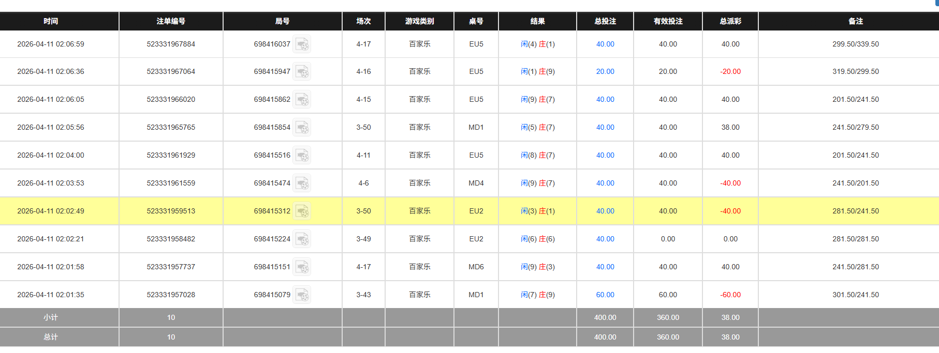
Task: Click timestamp 2026-04-11 02:06:36
Action: click(x=51, y=72)
